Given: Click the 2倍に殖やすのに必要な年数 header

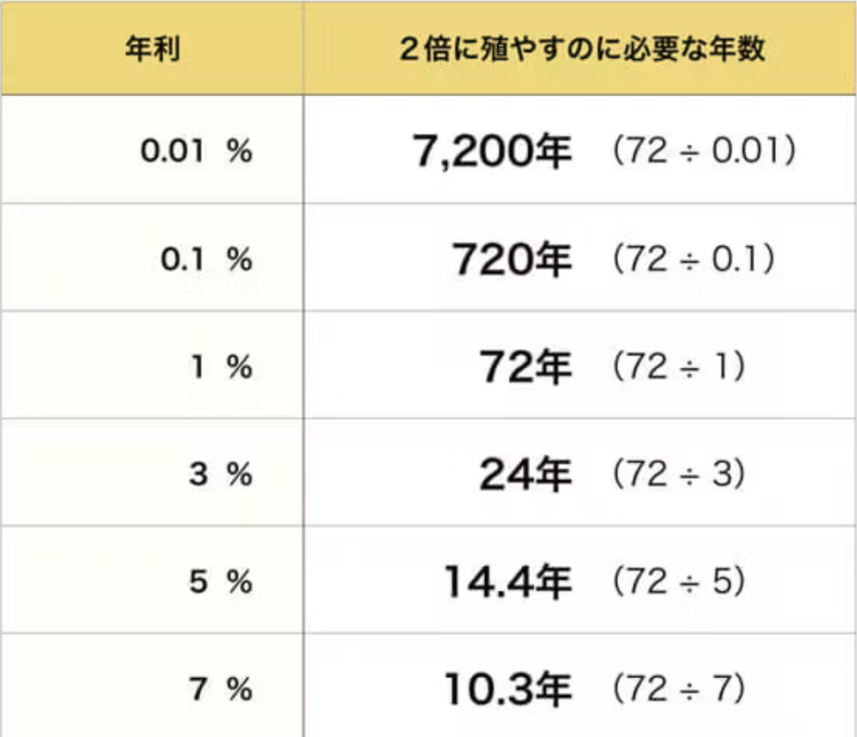Looking at the screenshot, I should [x=581, y=49].
